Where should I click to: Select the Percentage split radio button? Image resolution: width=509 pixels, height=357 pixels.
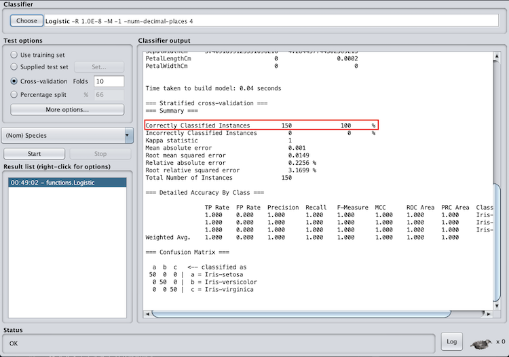[14, 95]
